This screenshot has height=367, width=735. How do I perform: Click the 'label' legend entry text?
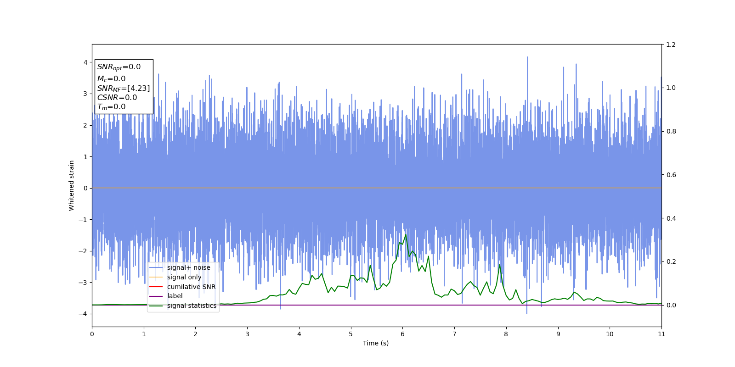pyautogui.click(x=175, y=296)
